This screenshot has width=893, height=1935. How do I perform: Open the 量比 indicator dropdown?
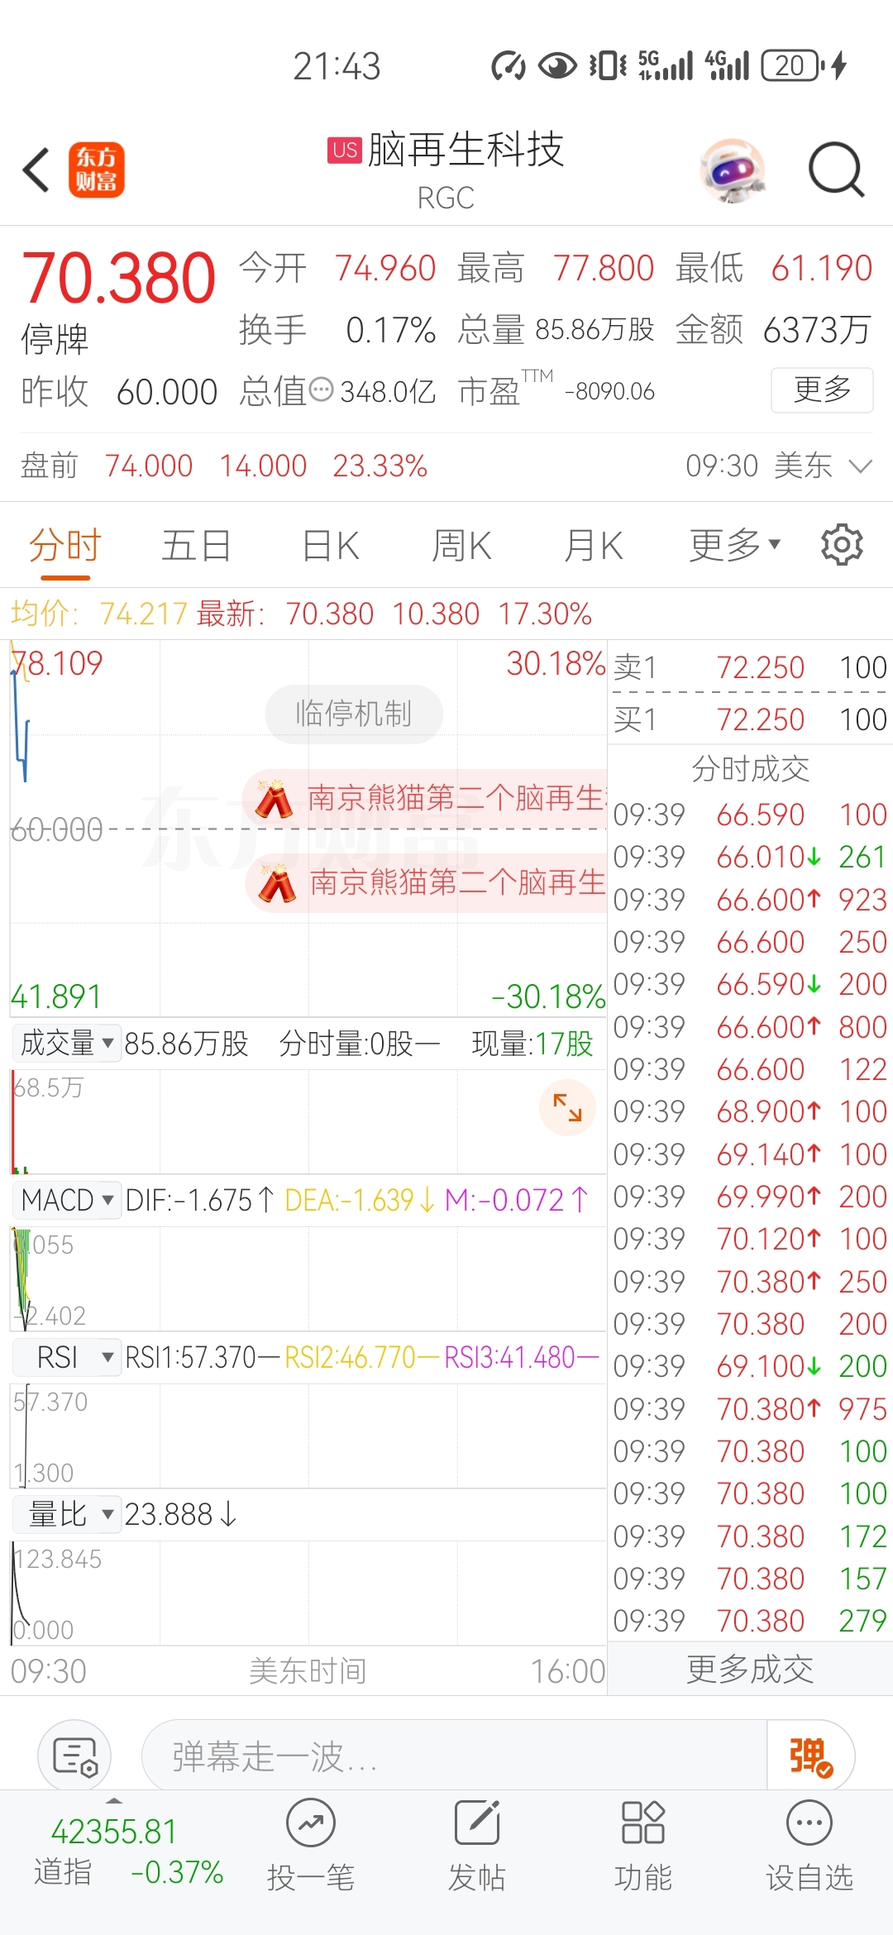pos(67,1514)
